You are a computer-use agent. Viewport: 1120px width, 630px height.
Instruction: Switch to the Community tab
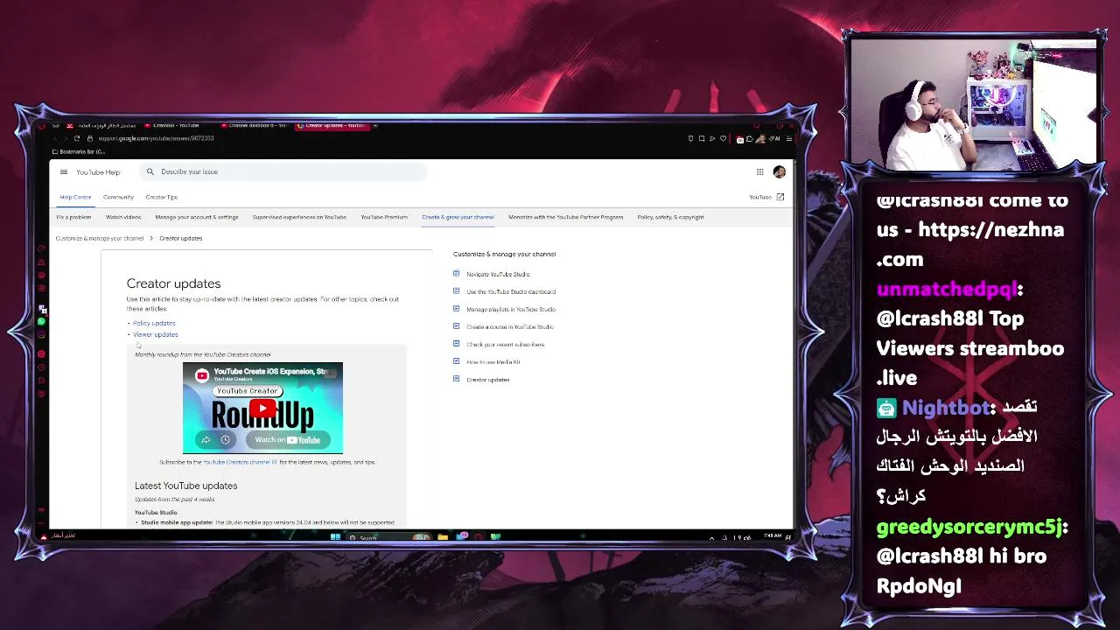pyautogui.click(x=118, y=197)
